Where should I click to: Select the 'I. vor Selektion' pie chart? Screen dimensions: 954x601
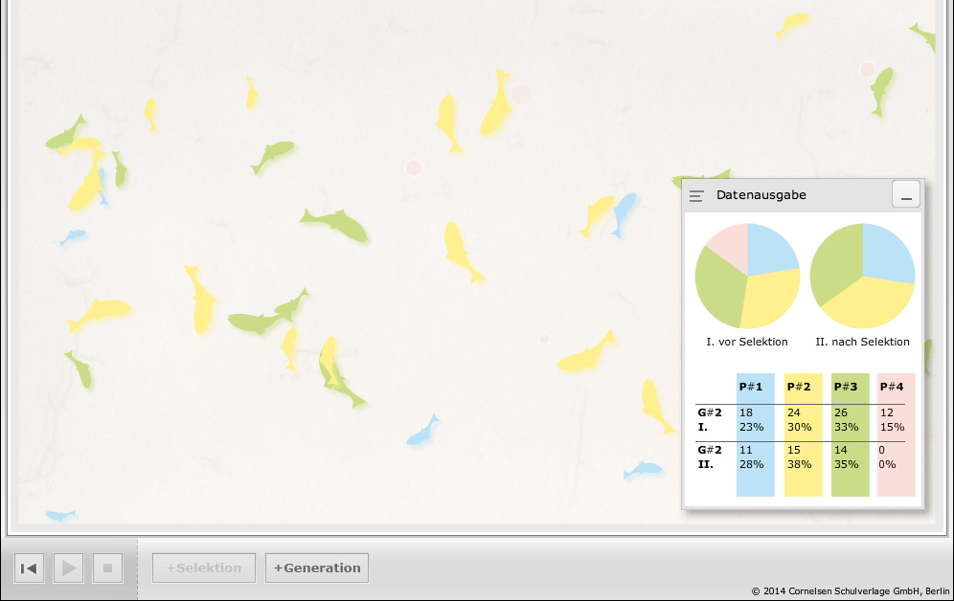[x=747, y=276]
